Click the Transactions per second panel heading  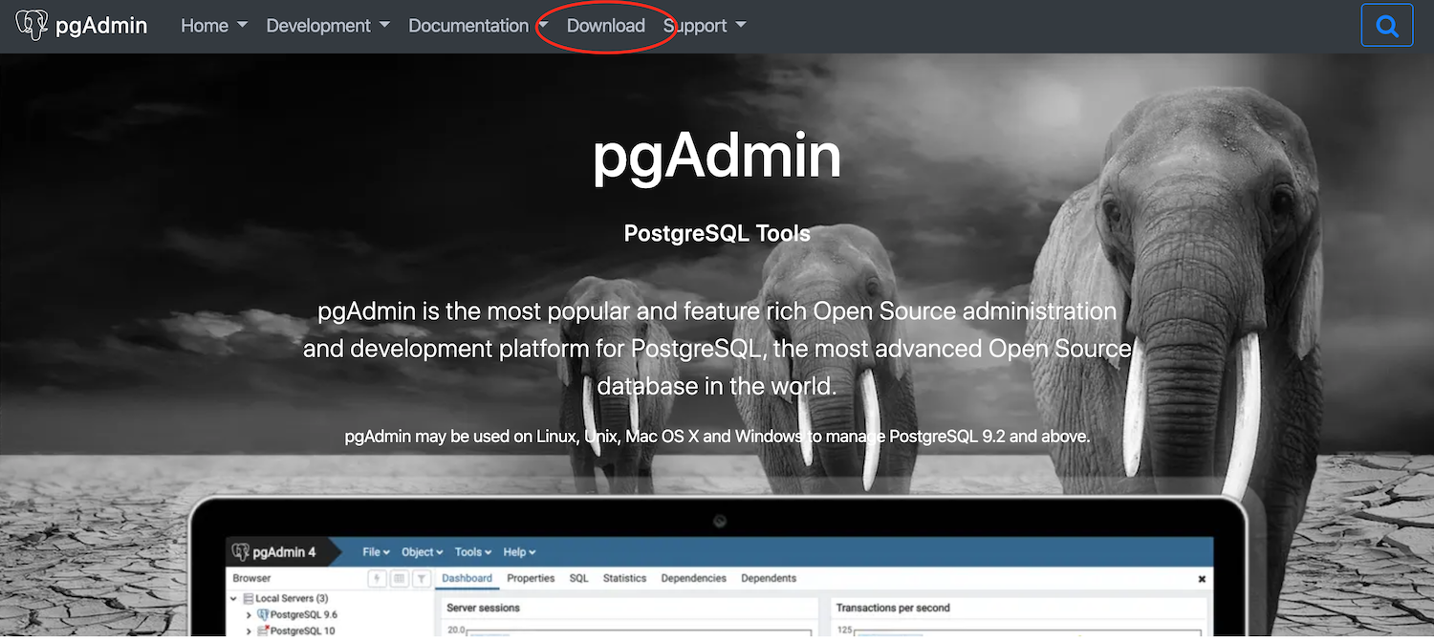coord(893,608)
